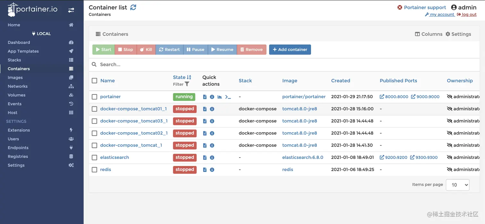The image size is (485, 224).
Task: Open logs icon for redis container
Action: pyautogui.click(x=205, y=170)
